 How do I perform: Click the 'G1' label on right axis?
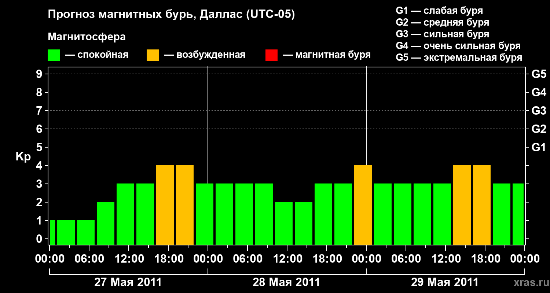coord(539,147)
